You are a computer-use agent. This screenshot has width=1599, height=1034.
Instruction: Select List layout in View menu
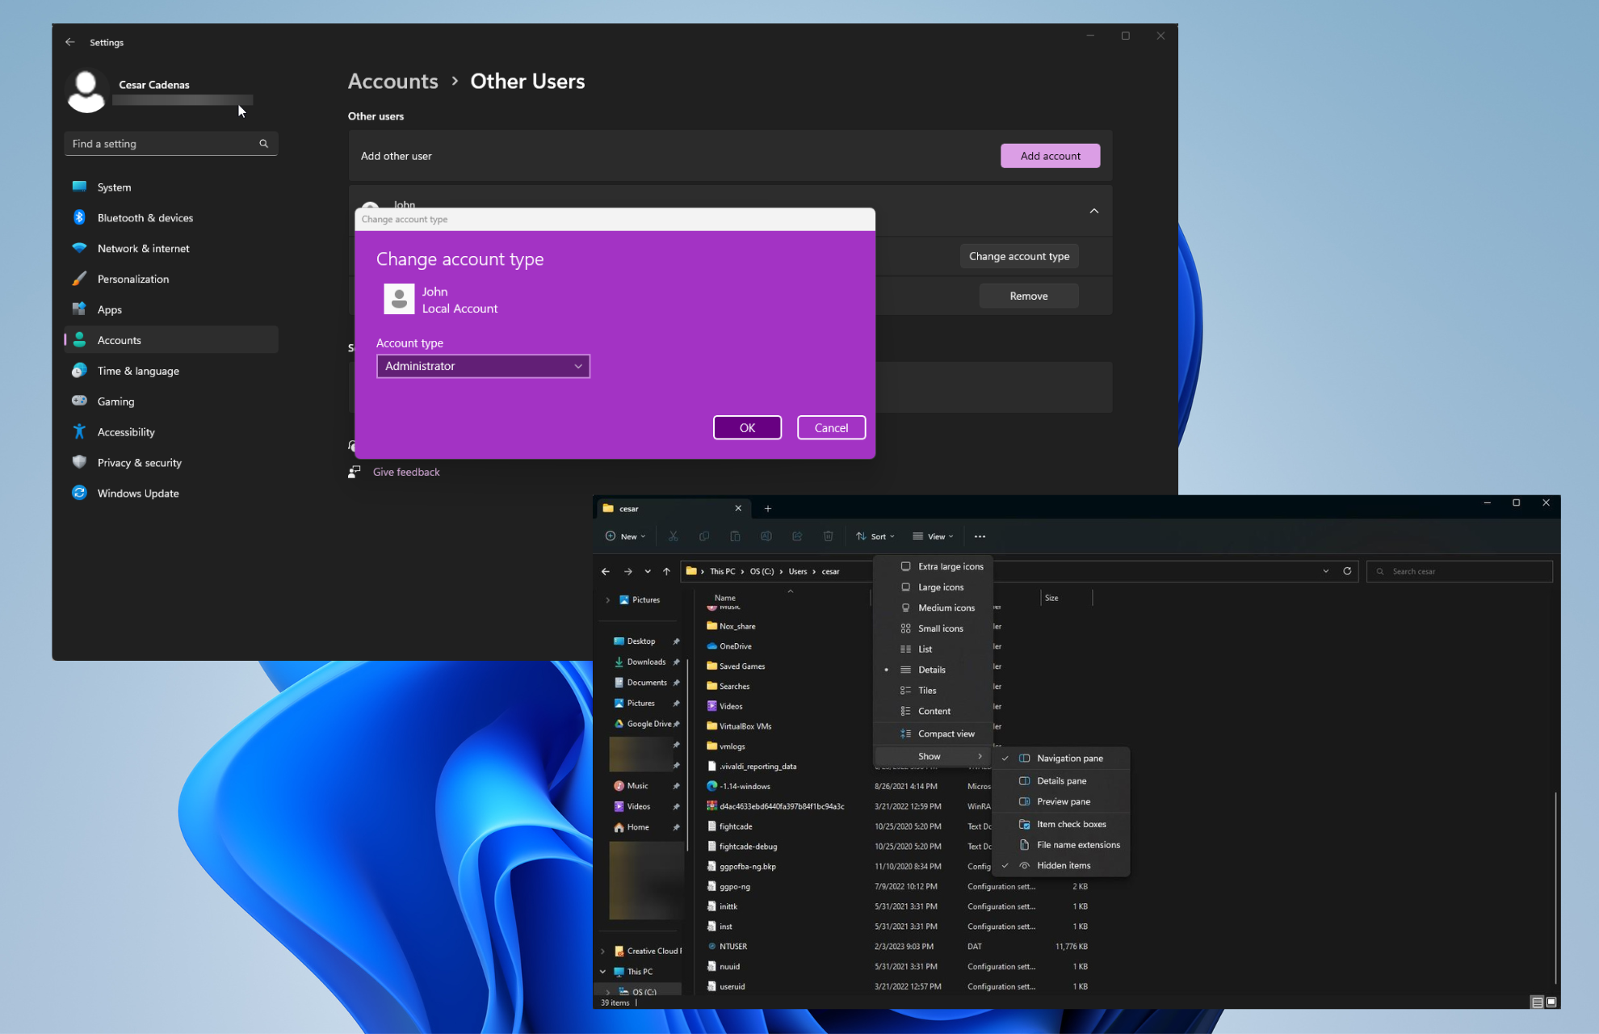pos(934,649)
